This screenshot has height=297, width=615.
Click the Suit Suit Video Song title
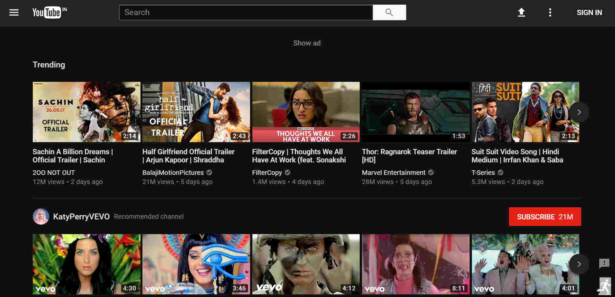click(x=517, y=156)
